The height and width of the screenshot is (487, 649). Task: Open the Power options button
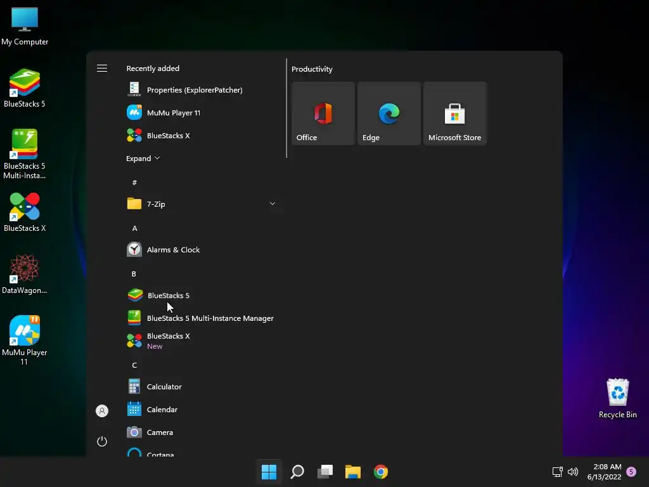(102, 441)
